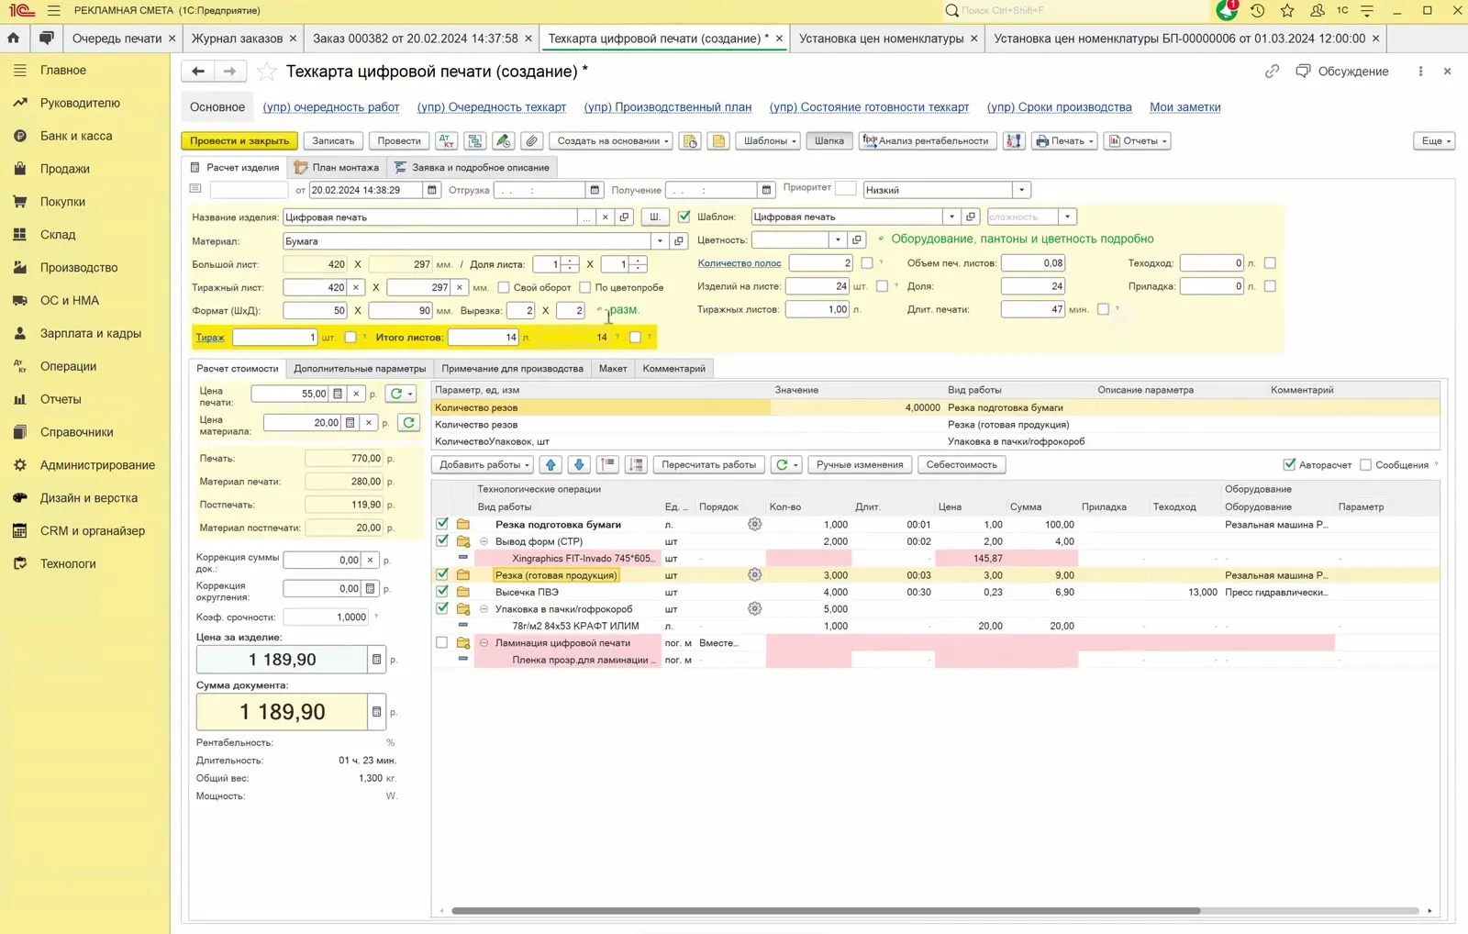Click the Себестоимость button
Viewport: 1468px width, 934px height.
(962, 465)
